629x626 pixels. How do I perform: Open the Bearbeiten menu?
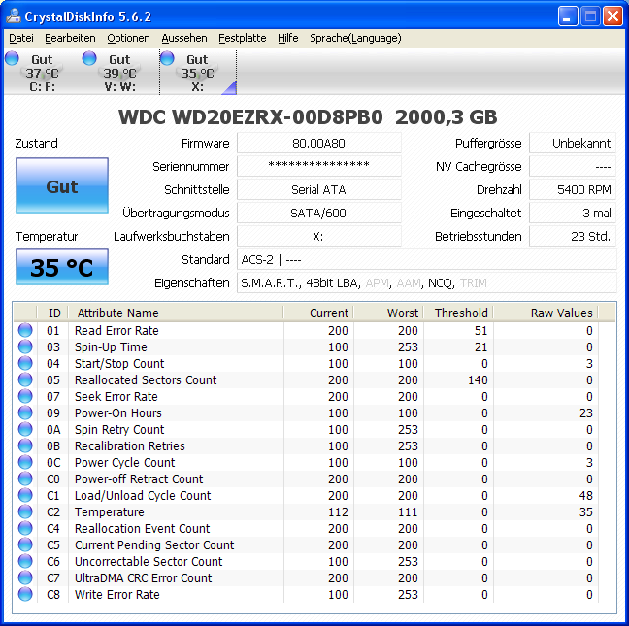(70, 38)
